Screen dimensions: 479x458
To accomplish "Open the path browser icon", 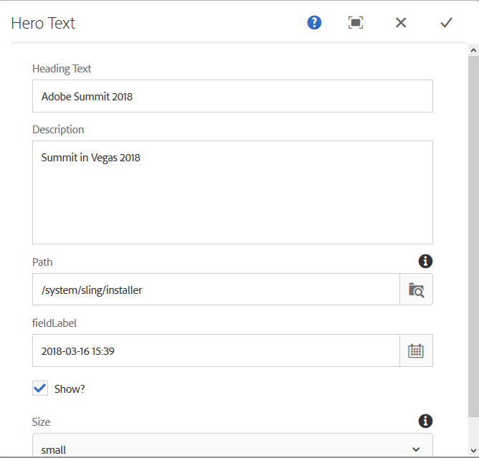I will point(416,290).
